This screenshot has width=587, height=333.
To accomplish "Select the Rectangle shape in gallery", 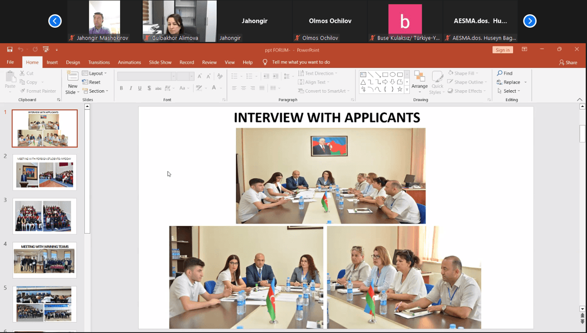I will (385, 74).
